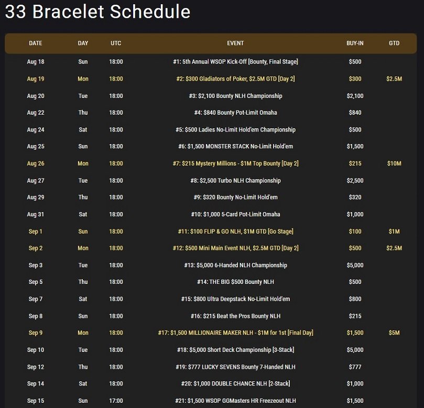Click the $10M guarantee for Mystery Millions

point(394,163)
